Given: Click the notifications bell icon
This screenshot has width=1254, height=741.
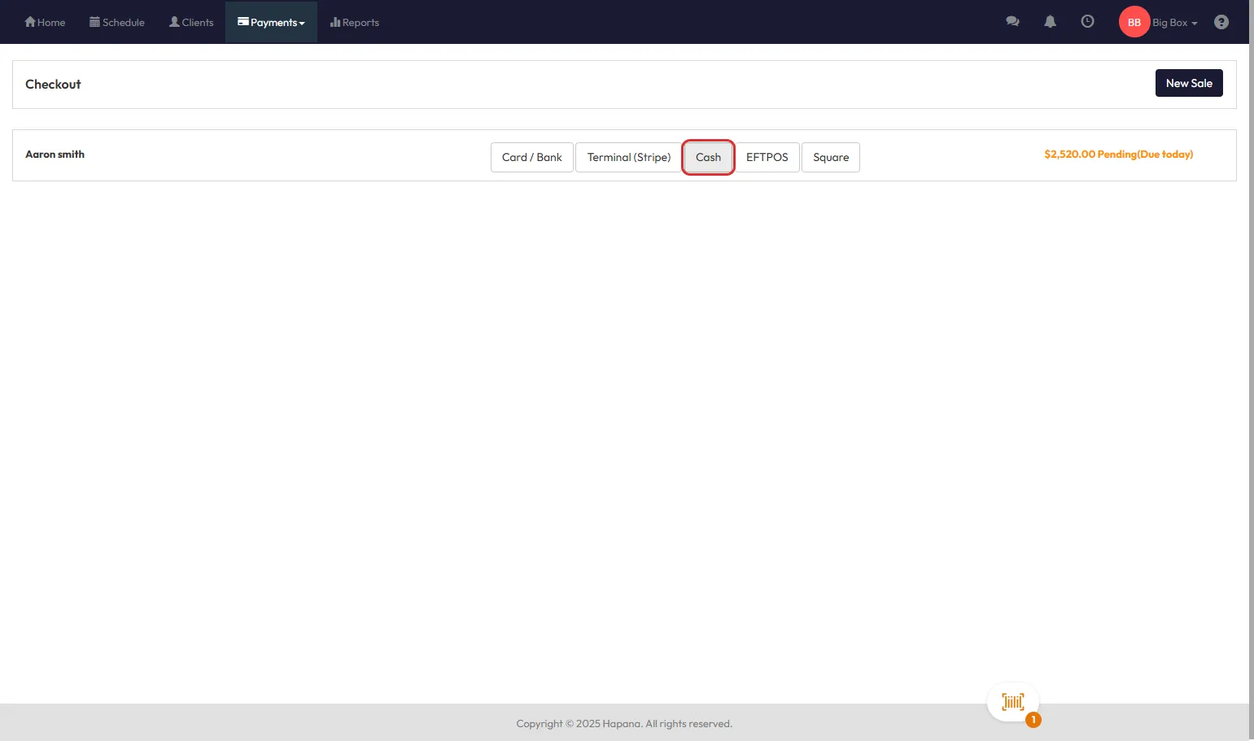Looking at the screenshot, I should 1050,22.
